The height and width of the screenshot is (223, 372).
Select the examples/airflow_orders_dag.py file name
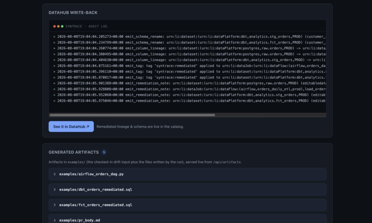coord(91,174)
